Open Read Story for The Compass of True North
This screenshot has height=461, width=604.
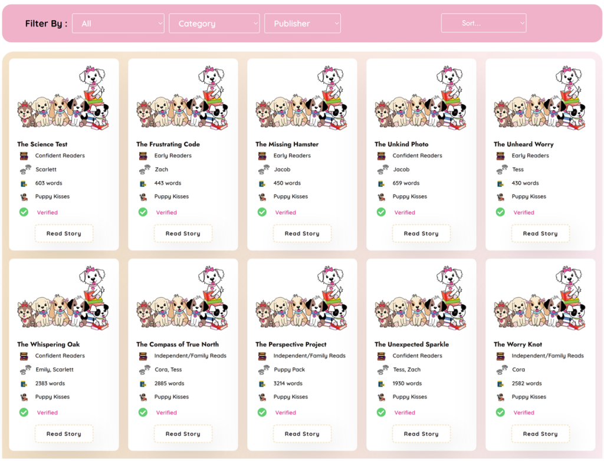pos(183,434)
